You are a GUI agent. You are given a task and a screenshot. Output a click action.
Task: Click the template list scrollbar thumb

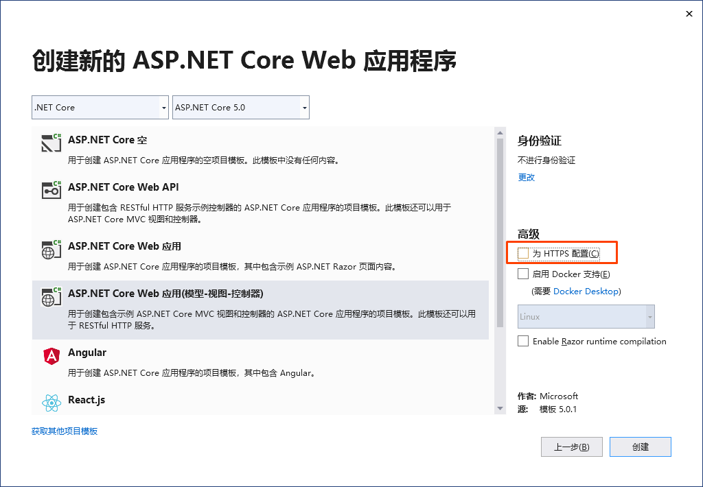(500, 232)
